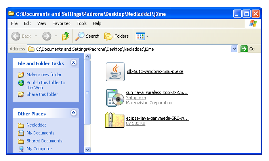Click the task pane scroll down arrow
The width and height of the screenshot is (269, 161).
point(87,149)
